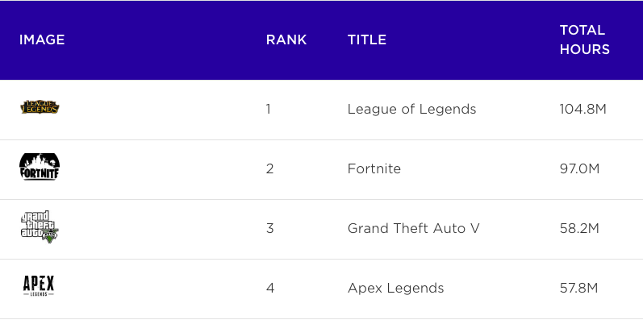Screen dimensions: 643x320
Task: Sort by TOTAL HOURS column header
Action: (x=585, y=39)
